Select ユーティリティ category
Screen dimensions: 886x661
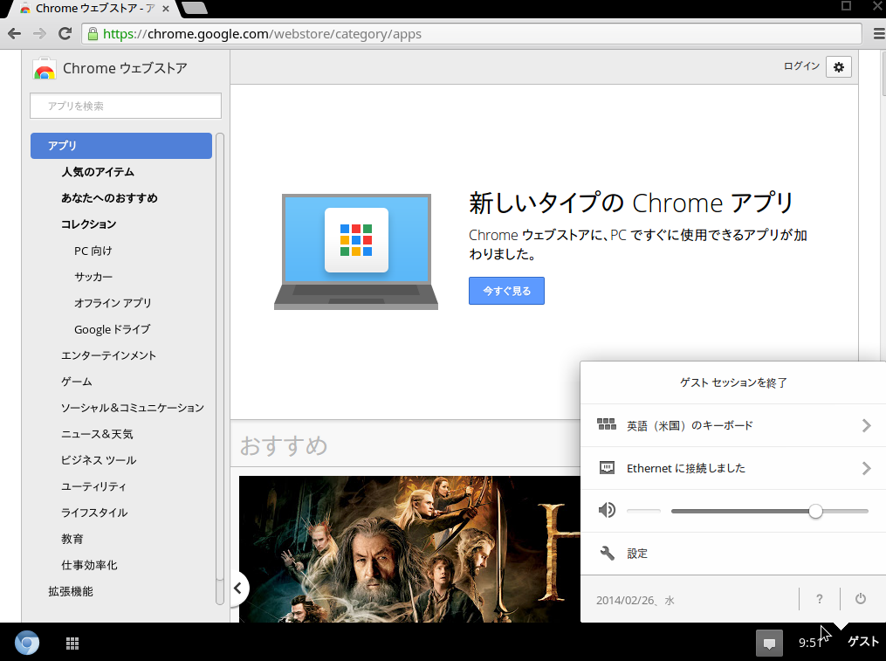pos(93,486)
